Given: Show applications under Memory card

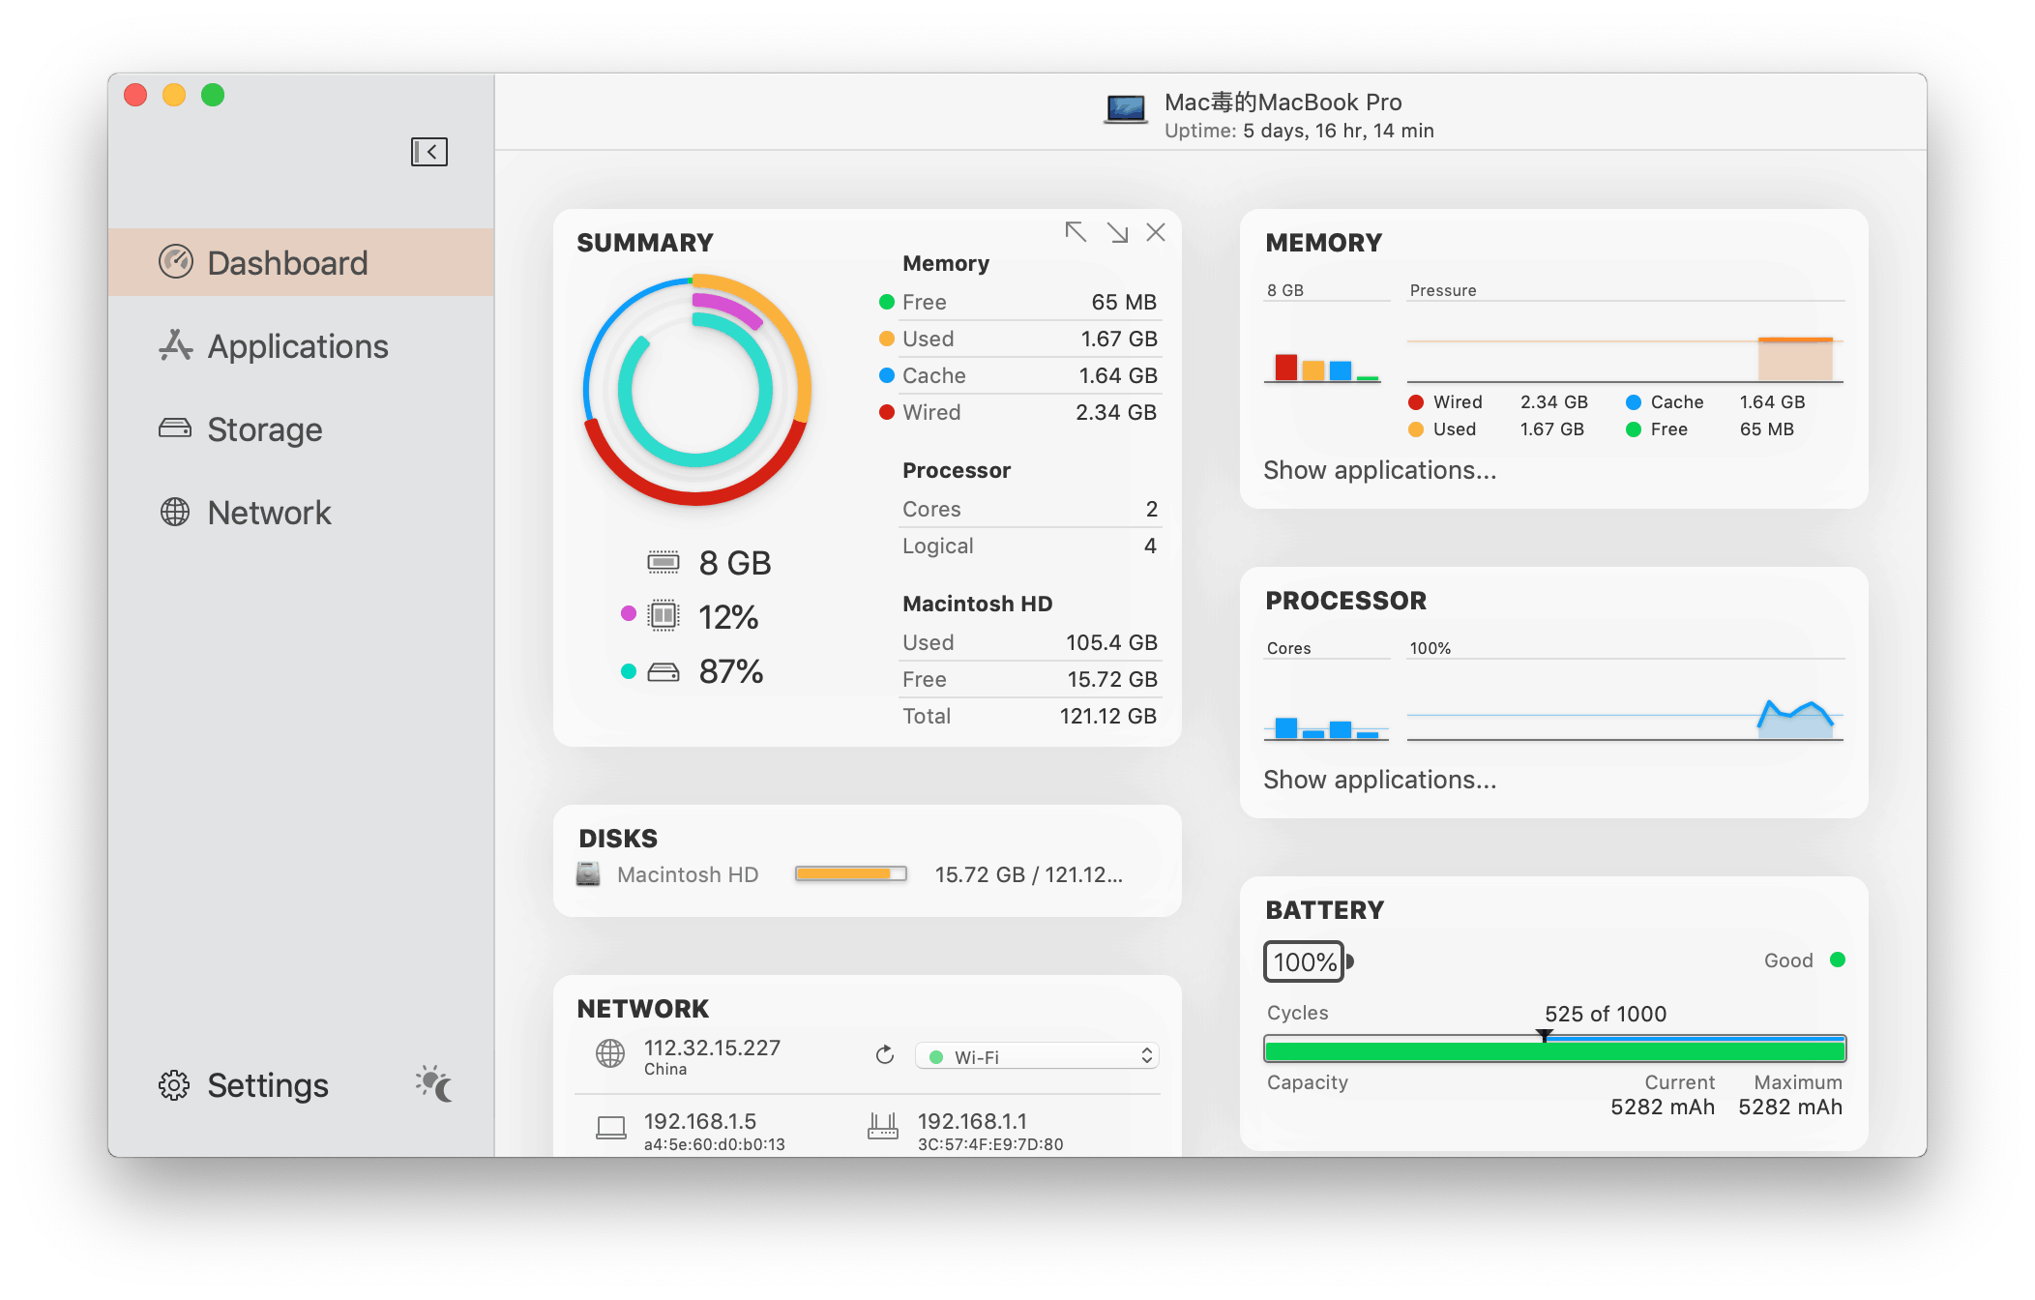Looking at the screenshot, I should coord(1379,471).
